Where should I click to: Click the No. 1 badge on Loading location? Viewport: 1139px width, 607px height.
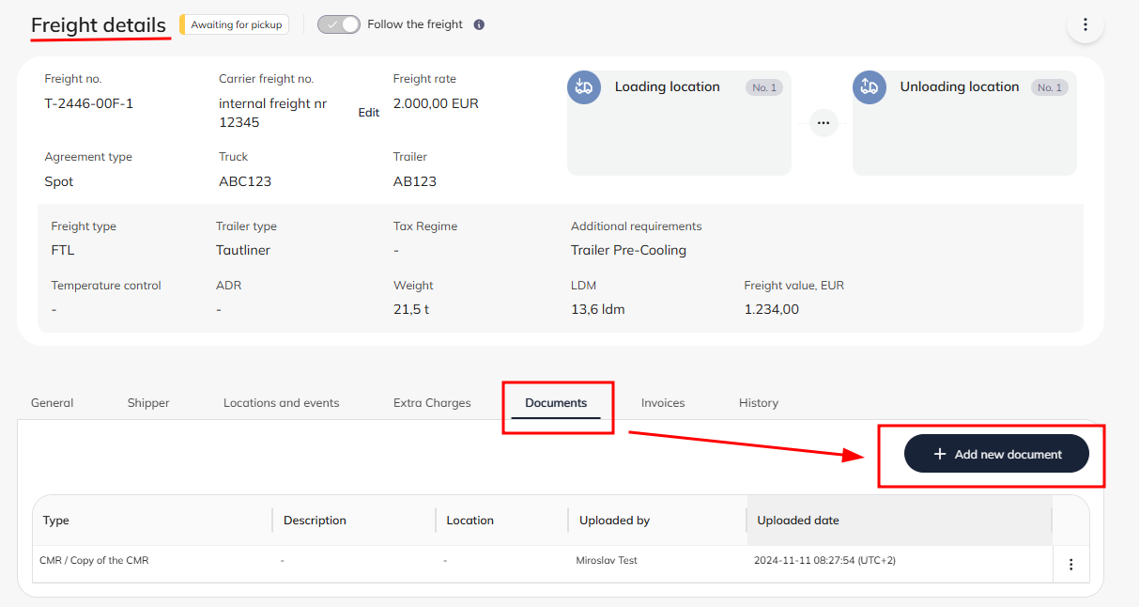[x=764, y=87]
